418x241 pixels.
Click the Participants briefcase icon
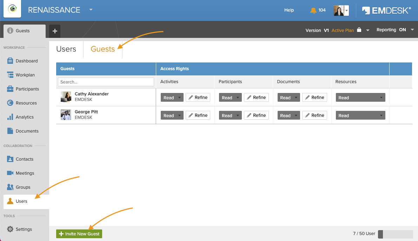coord(10,89)
